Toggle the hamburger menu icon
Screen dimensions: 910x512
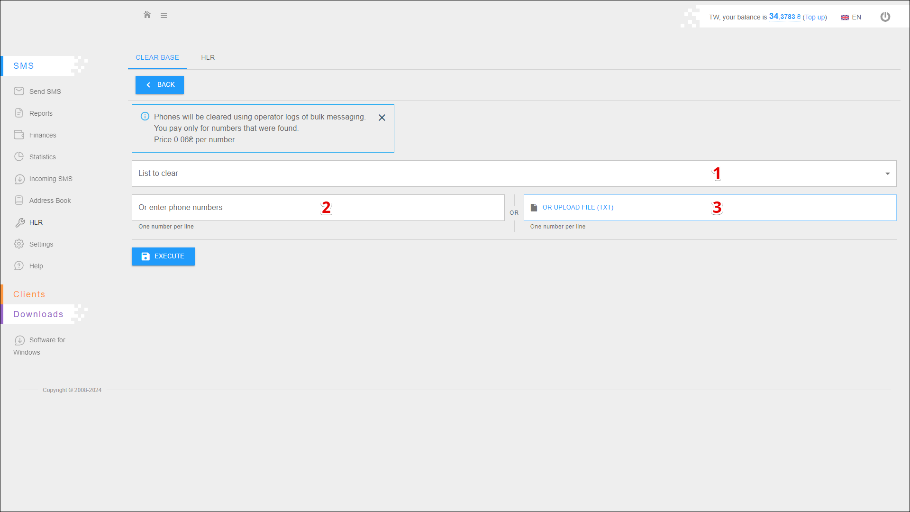pyautogui.click(x=164, y=16)
